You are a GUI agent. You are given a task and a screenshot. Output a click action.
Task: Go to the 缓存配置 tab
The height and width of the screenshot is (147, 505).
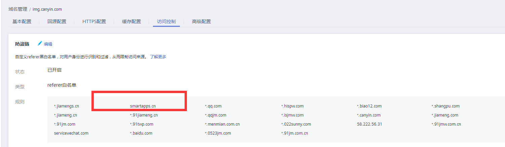pyautogui.click(x=131, y=21)
